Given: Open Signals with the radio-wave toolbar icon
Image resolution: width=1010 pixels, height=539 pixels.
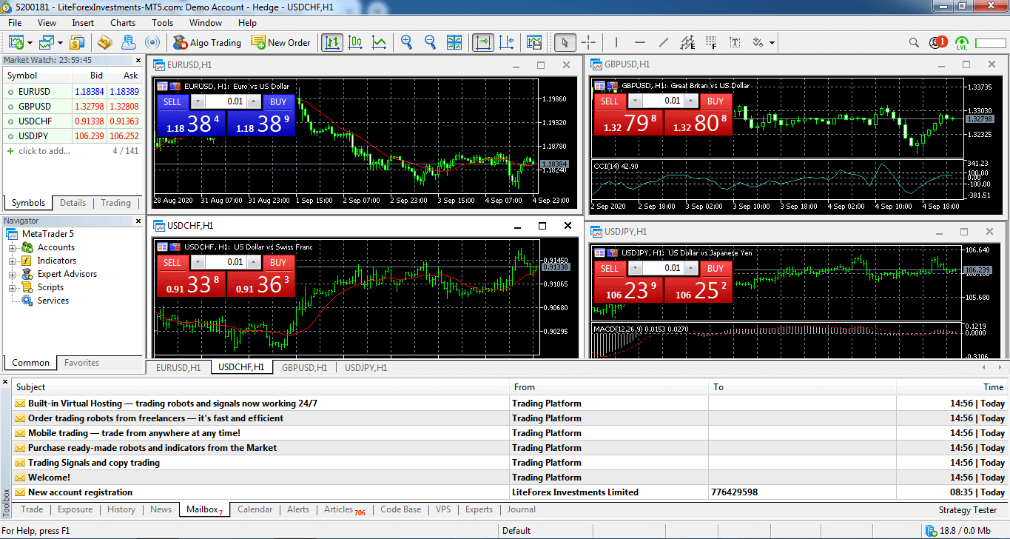Looking at the screenshot, I should pyautogui.click(x=152, y=42).
